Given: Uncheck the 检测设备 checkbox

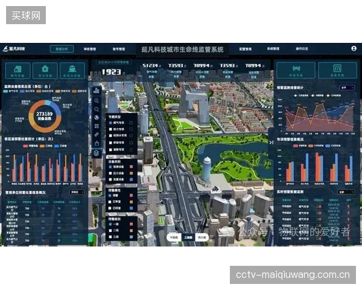Looking at the screenshot, I should click(110, 167).
